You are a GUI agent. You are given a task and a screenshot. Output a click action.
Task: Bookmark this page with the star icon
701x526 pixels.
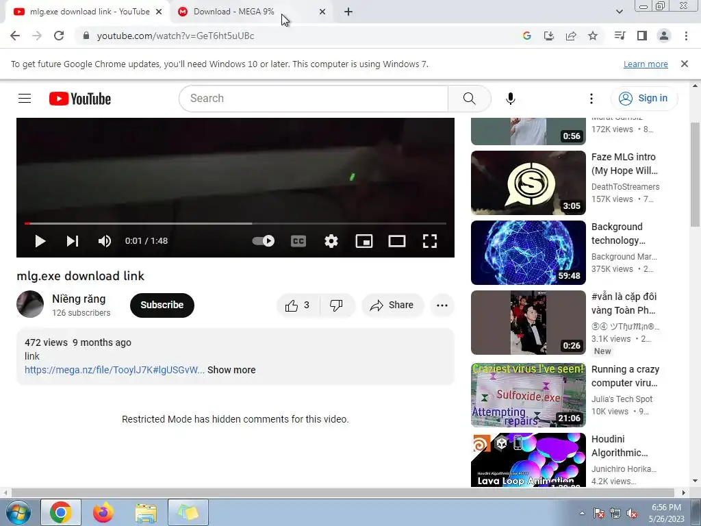[x=593, y=36]
